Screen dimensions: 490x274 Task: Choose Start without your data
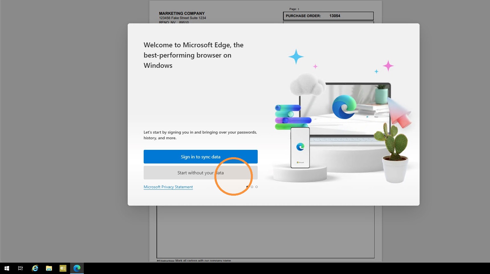point(201,173)
